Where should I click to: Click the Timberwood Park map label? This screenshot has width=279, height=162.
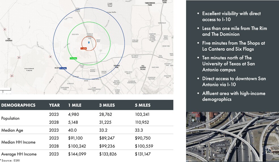coord(150,4)
